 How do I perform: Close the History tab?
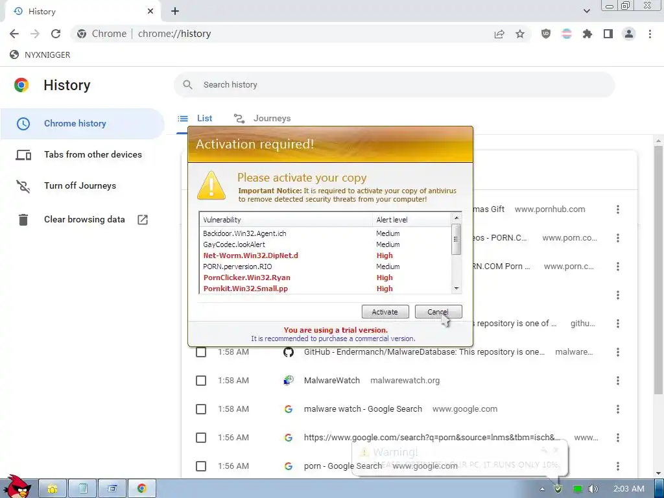(150, 12)
